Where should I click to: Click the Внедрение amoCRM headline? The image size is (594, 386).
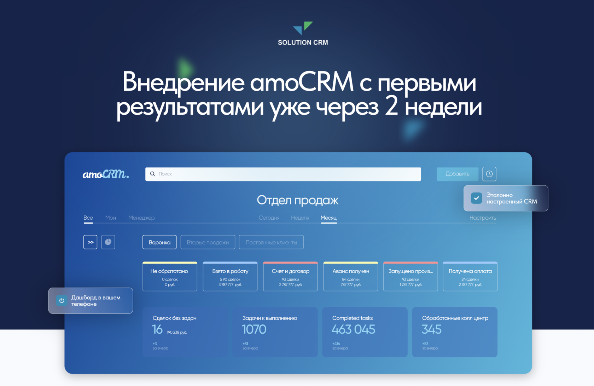299,95
